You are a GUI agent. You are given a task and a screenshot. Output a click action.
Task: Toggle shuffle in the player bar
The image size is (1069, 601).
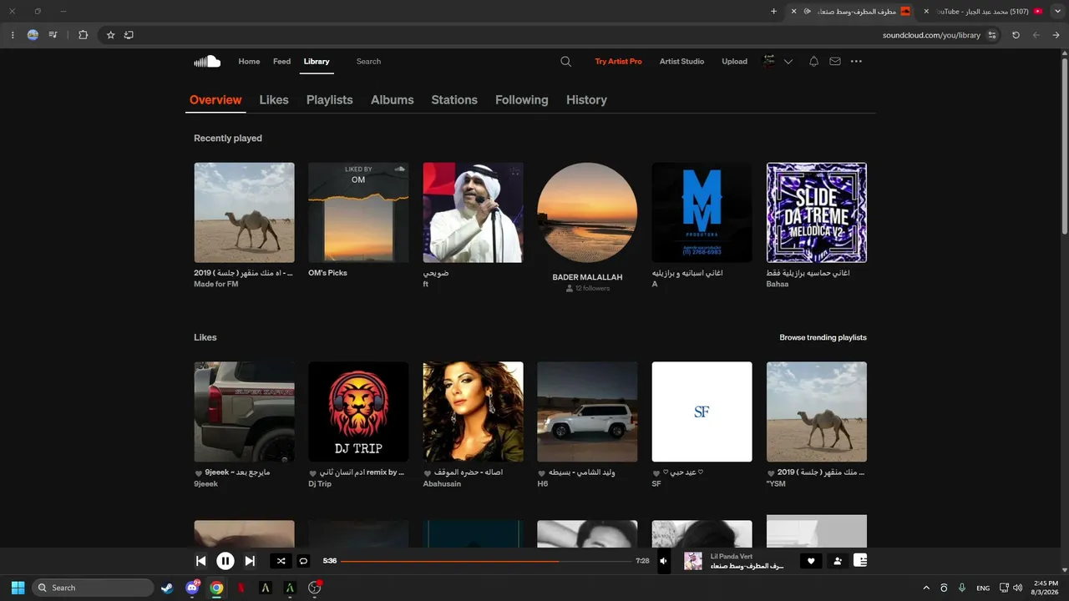(281, 561)
